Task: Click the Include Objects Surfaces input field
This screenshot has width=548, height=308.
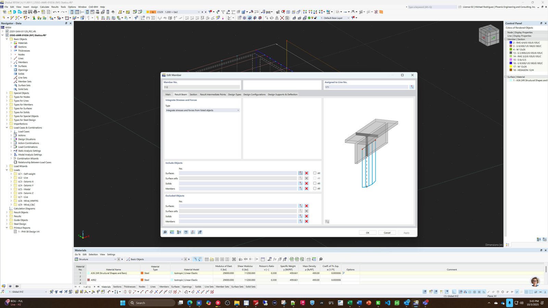Action: [238, 173]
